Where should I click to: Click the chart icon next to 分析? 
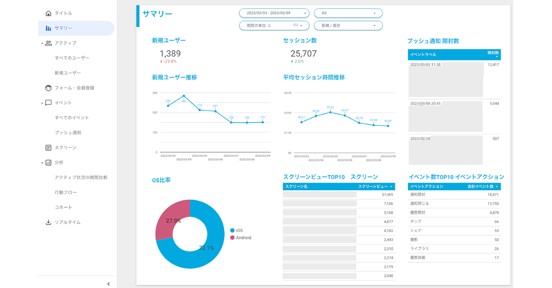tap(48, 162)
